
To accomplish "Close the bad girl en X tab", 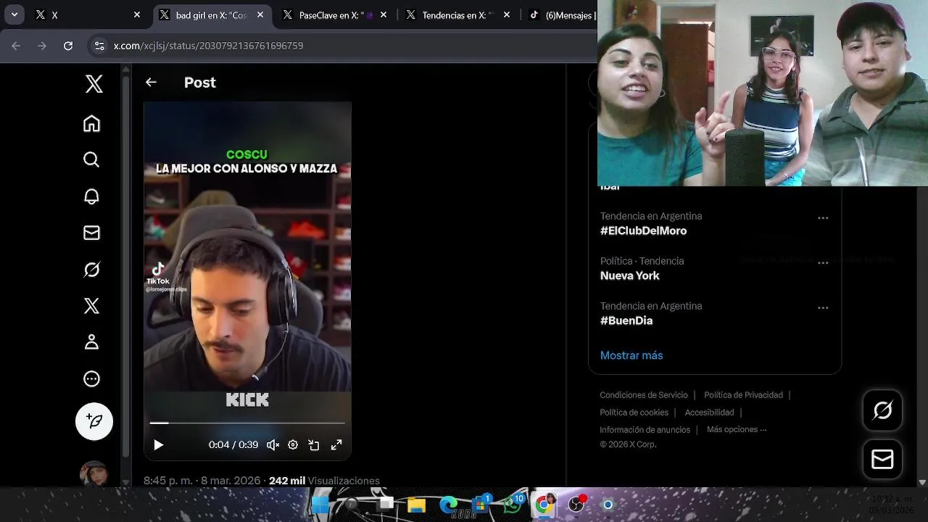I will [260, 14].
